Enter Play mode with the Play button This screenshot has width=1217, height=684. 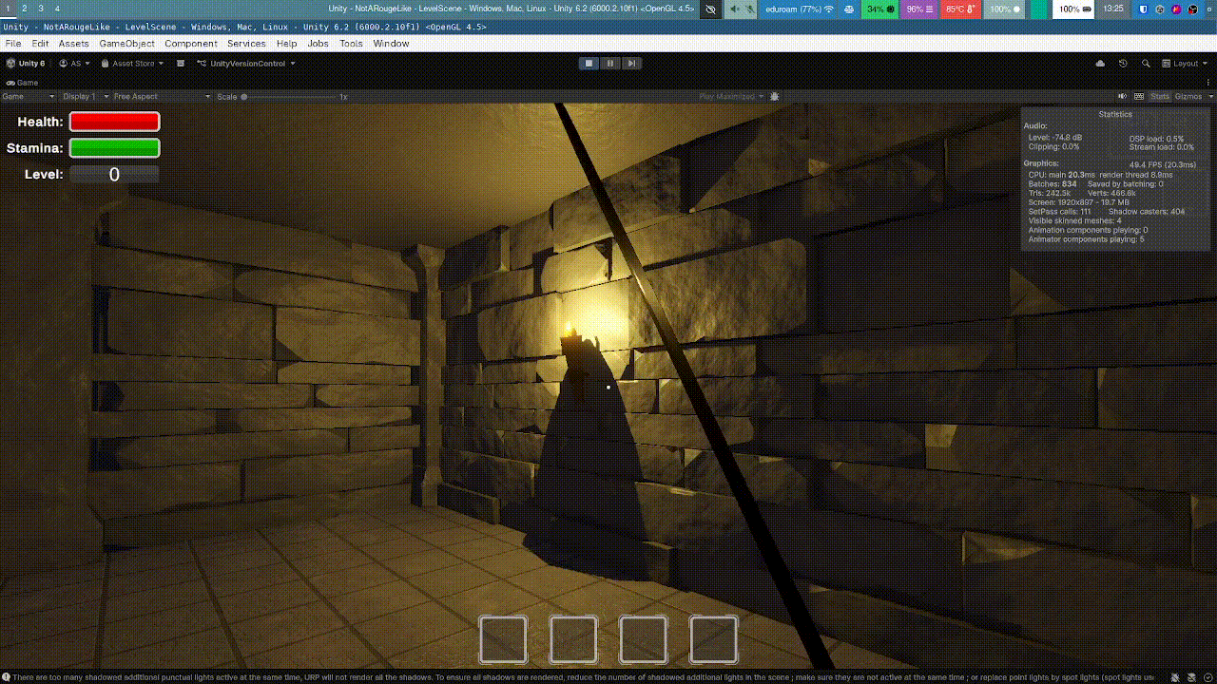coord(588,63)
